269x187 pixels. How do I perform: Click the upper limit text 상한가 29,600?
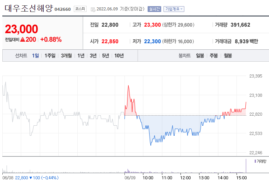point(178,25)
